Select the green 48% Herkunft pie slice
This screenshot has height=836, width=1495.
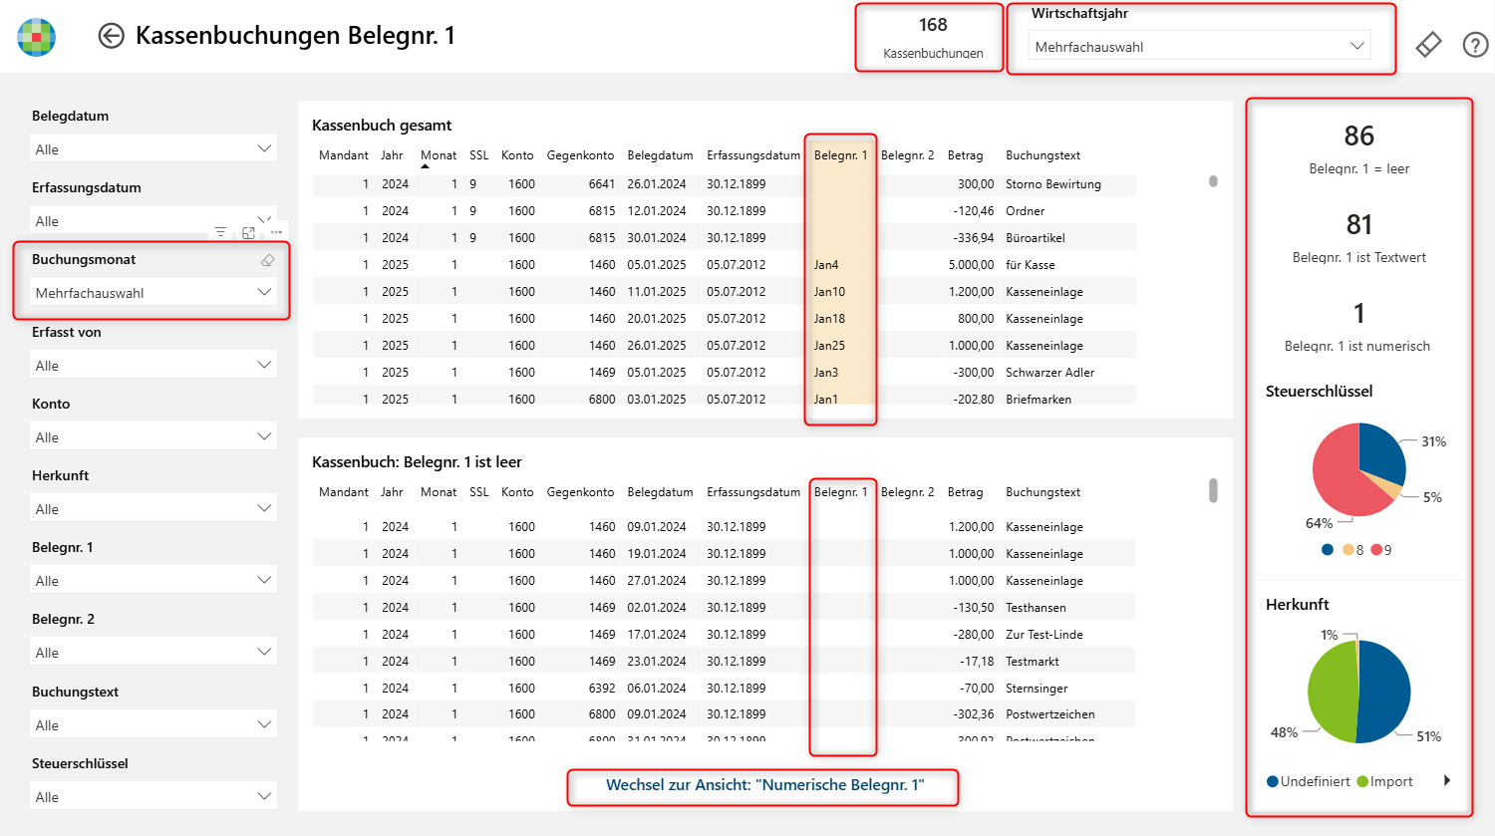tap(1333, 692)
